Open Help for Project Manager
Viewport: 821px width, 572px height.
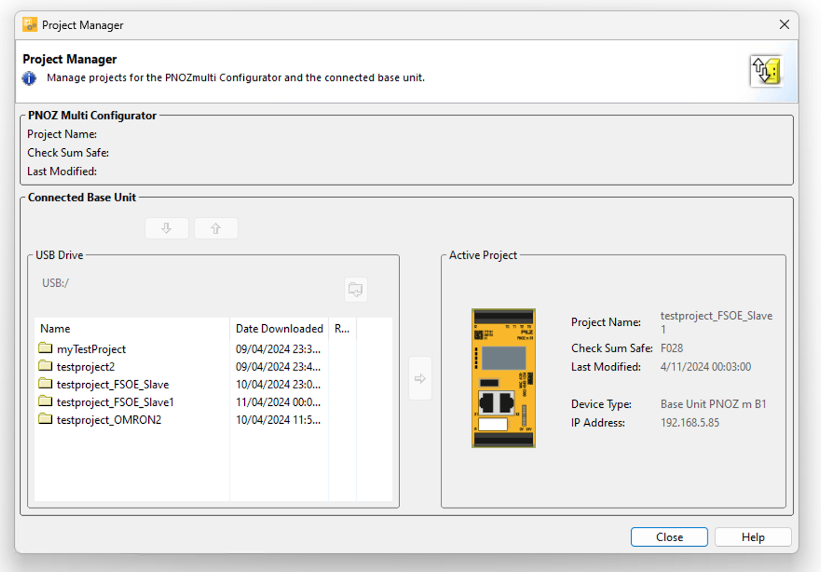753,537
